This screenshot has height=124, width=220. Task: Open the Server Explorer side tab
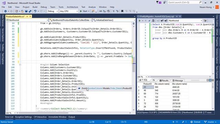[3, 35]
